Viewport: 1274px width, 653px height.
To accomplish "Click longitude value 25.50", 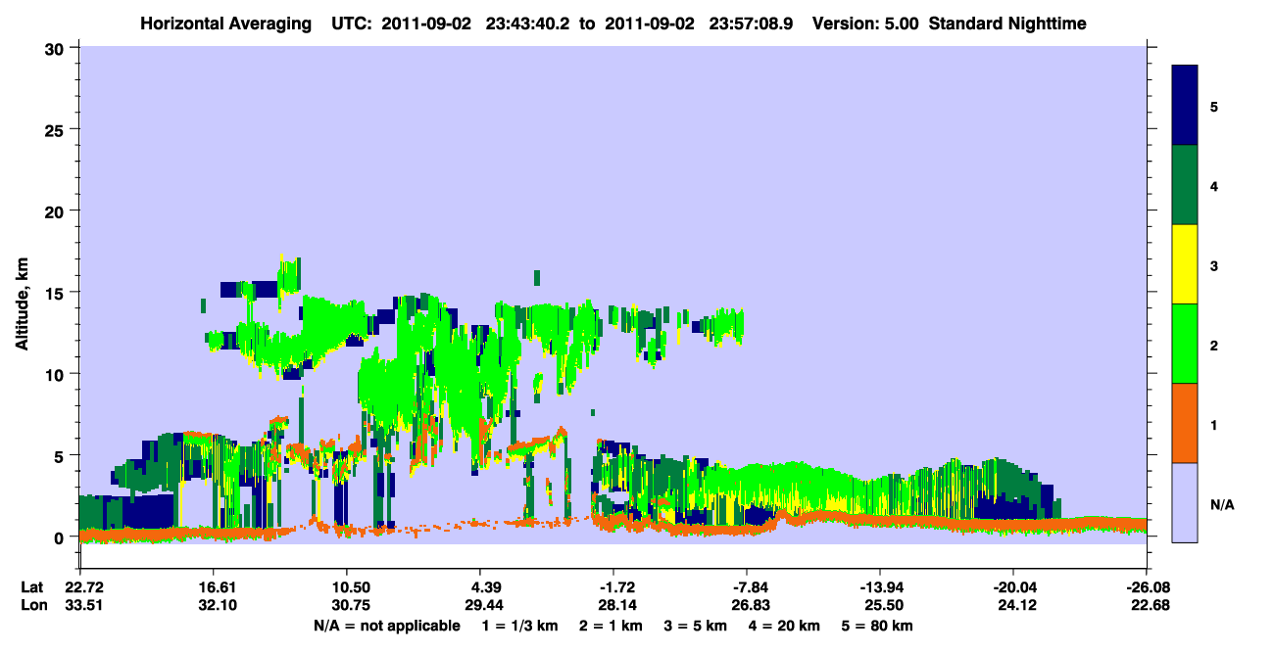I will [880, 605].
